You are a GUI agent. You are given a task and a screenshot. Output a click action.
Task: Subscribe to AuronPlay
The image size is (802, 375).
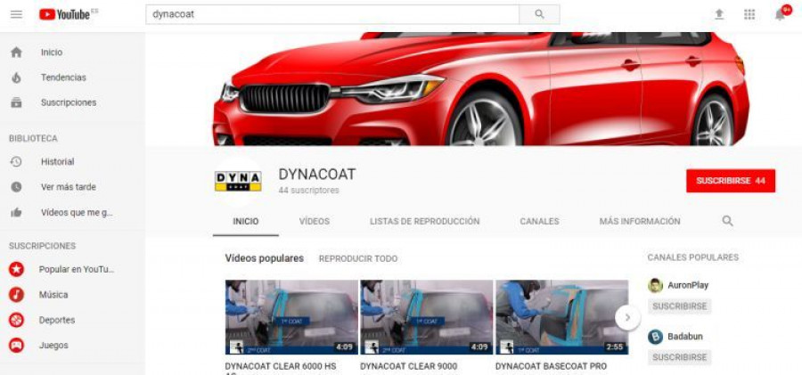679,306
